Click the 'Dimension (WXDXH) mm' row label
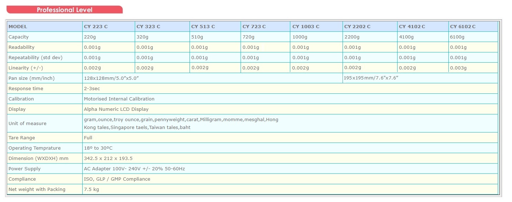This screenshot has height=202, width=512. 39,159
